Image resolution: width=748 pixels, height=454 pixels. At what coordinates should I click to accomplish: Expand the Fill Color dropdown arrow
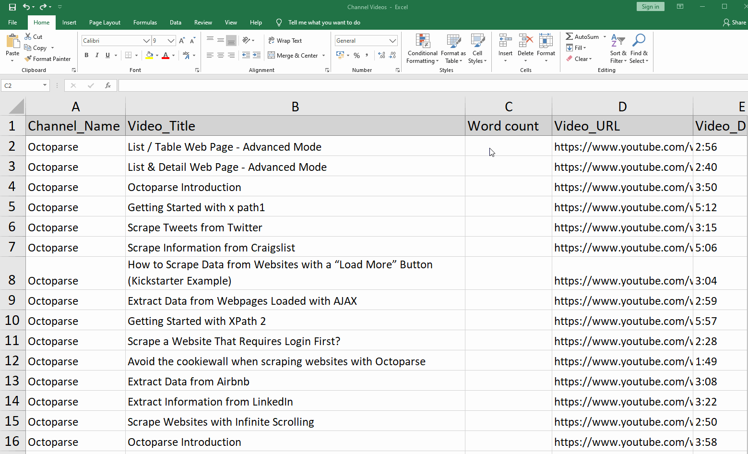click(157, 56)
